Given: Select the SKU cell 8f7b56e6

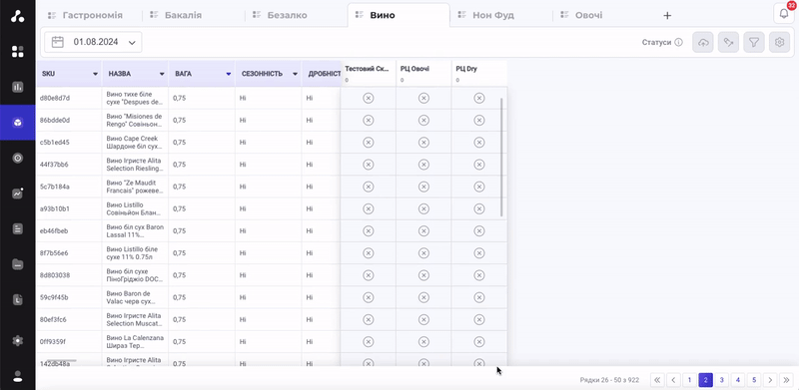Looking at the screenshot, I should pyautogui.click(x=69, y=253).
